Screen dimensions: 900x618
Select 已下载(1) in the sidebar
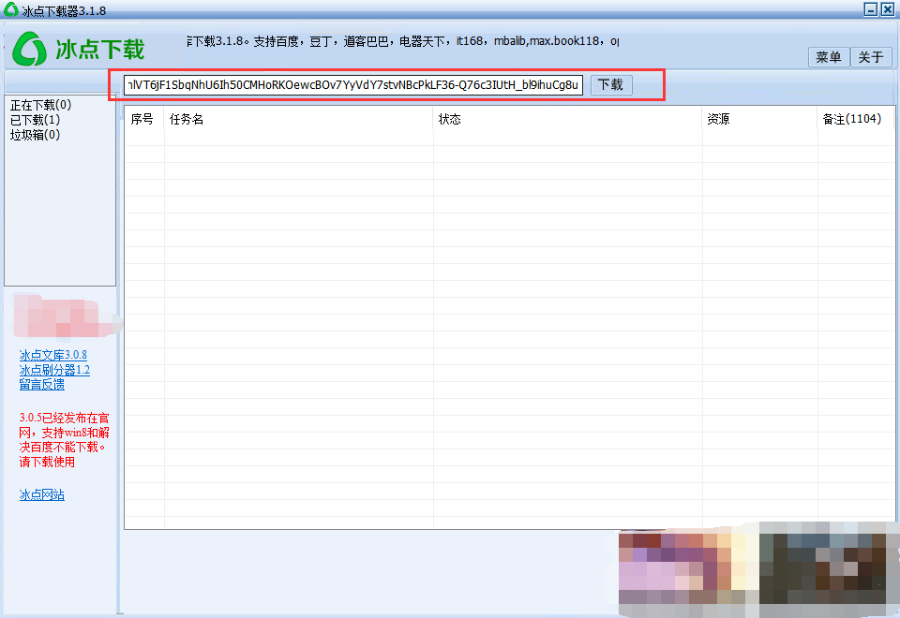coord(36,120)
